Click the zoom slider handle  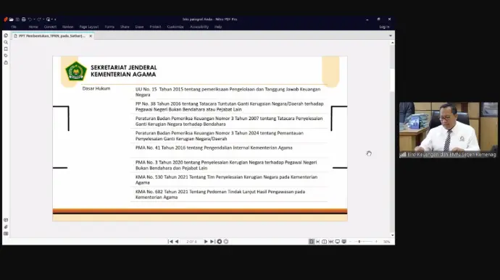point(359,242)
